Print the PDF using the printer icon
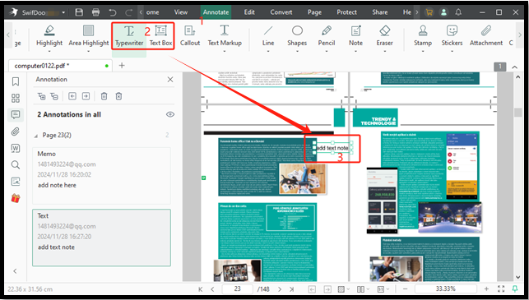The image size is (529, 300). point(95,12)
